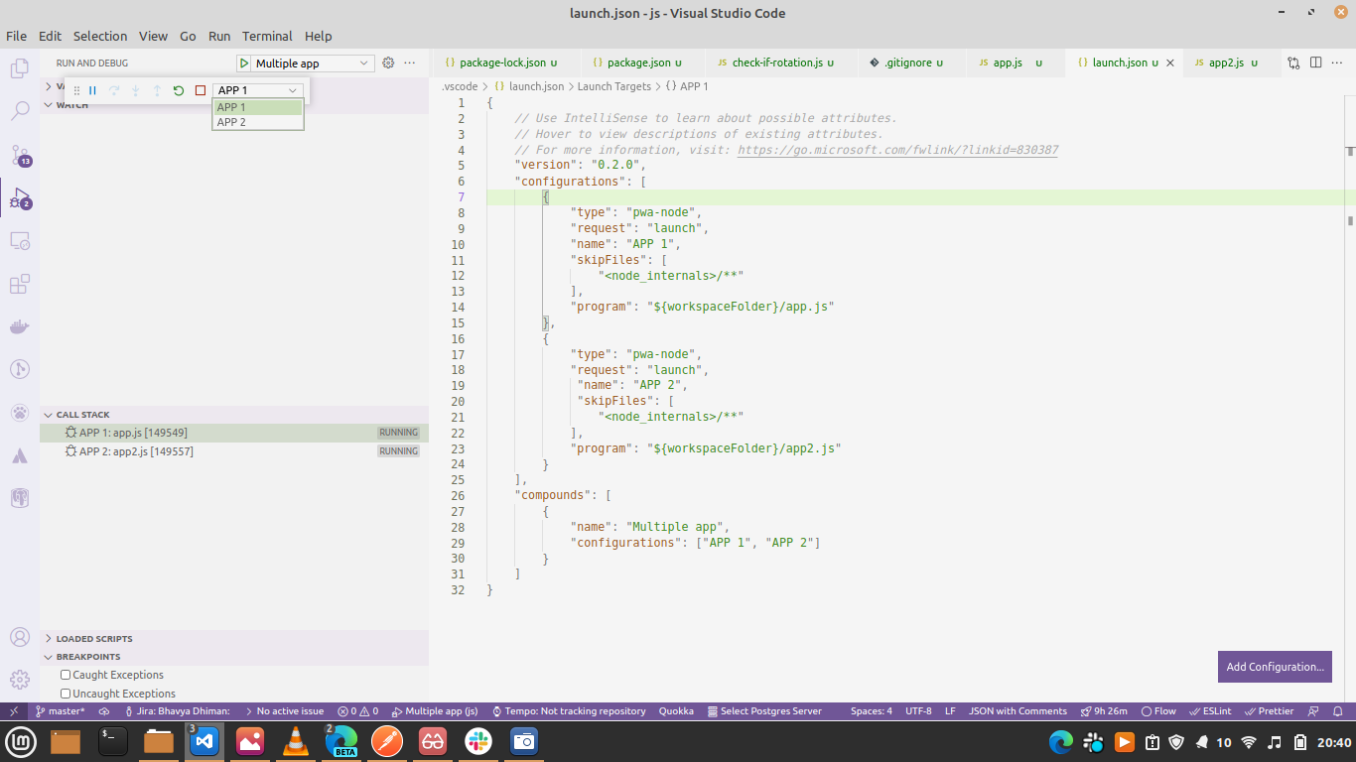The width and height of the screenshot is (1356, 762).
Task: Open the Extensions view icon
Action: pyautogui.click(x=19, y=285)
